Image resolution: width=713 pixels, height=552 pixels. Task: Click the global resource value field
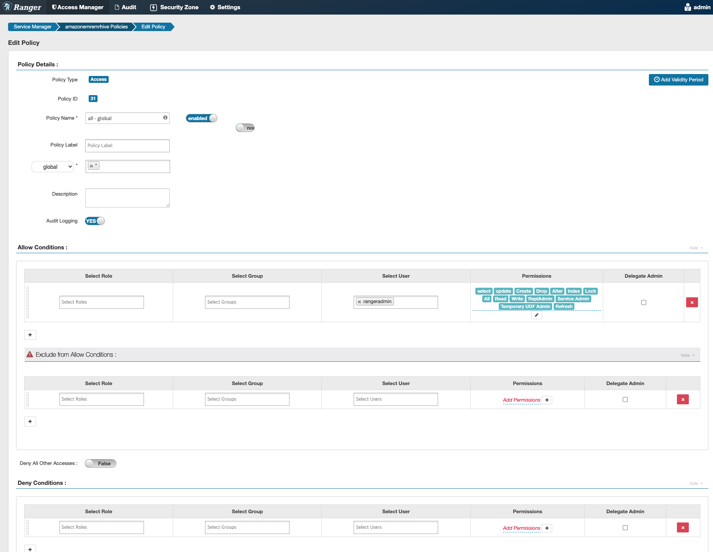click(x=128, y=166)
